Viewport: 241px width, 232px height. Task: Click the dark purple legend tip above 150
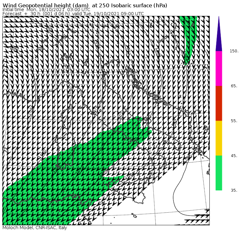(x=219, y=34)
